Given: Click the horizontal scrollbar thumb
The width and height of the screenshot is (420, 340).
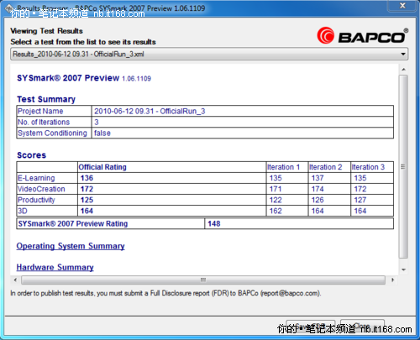Looking at the screenshot, I should [203, 280].
